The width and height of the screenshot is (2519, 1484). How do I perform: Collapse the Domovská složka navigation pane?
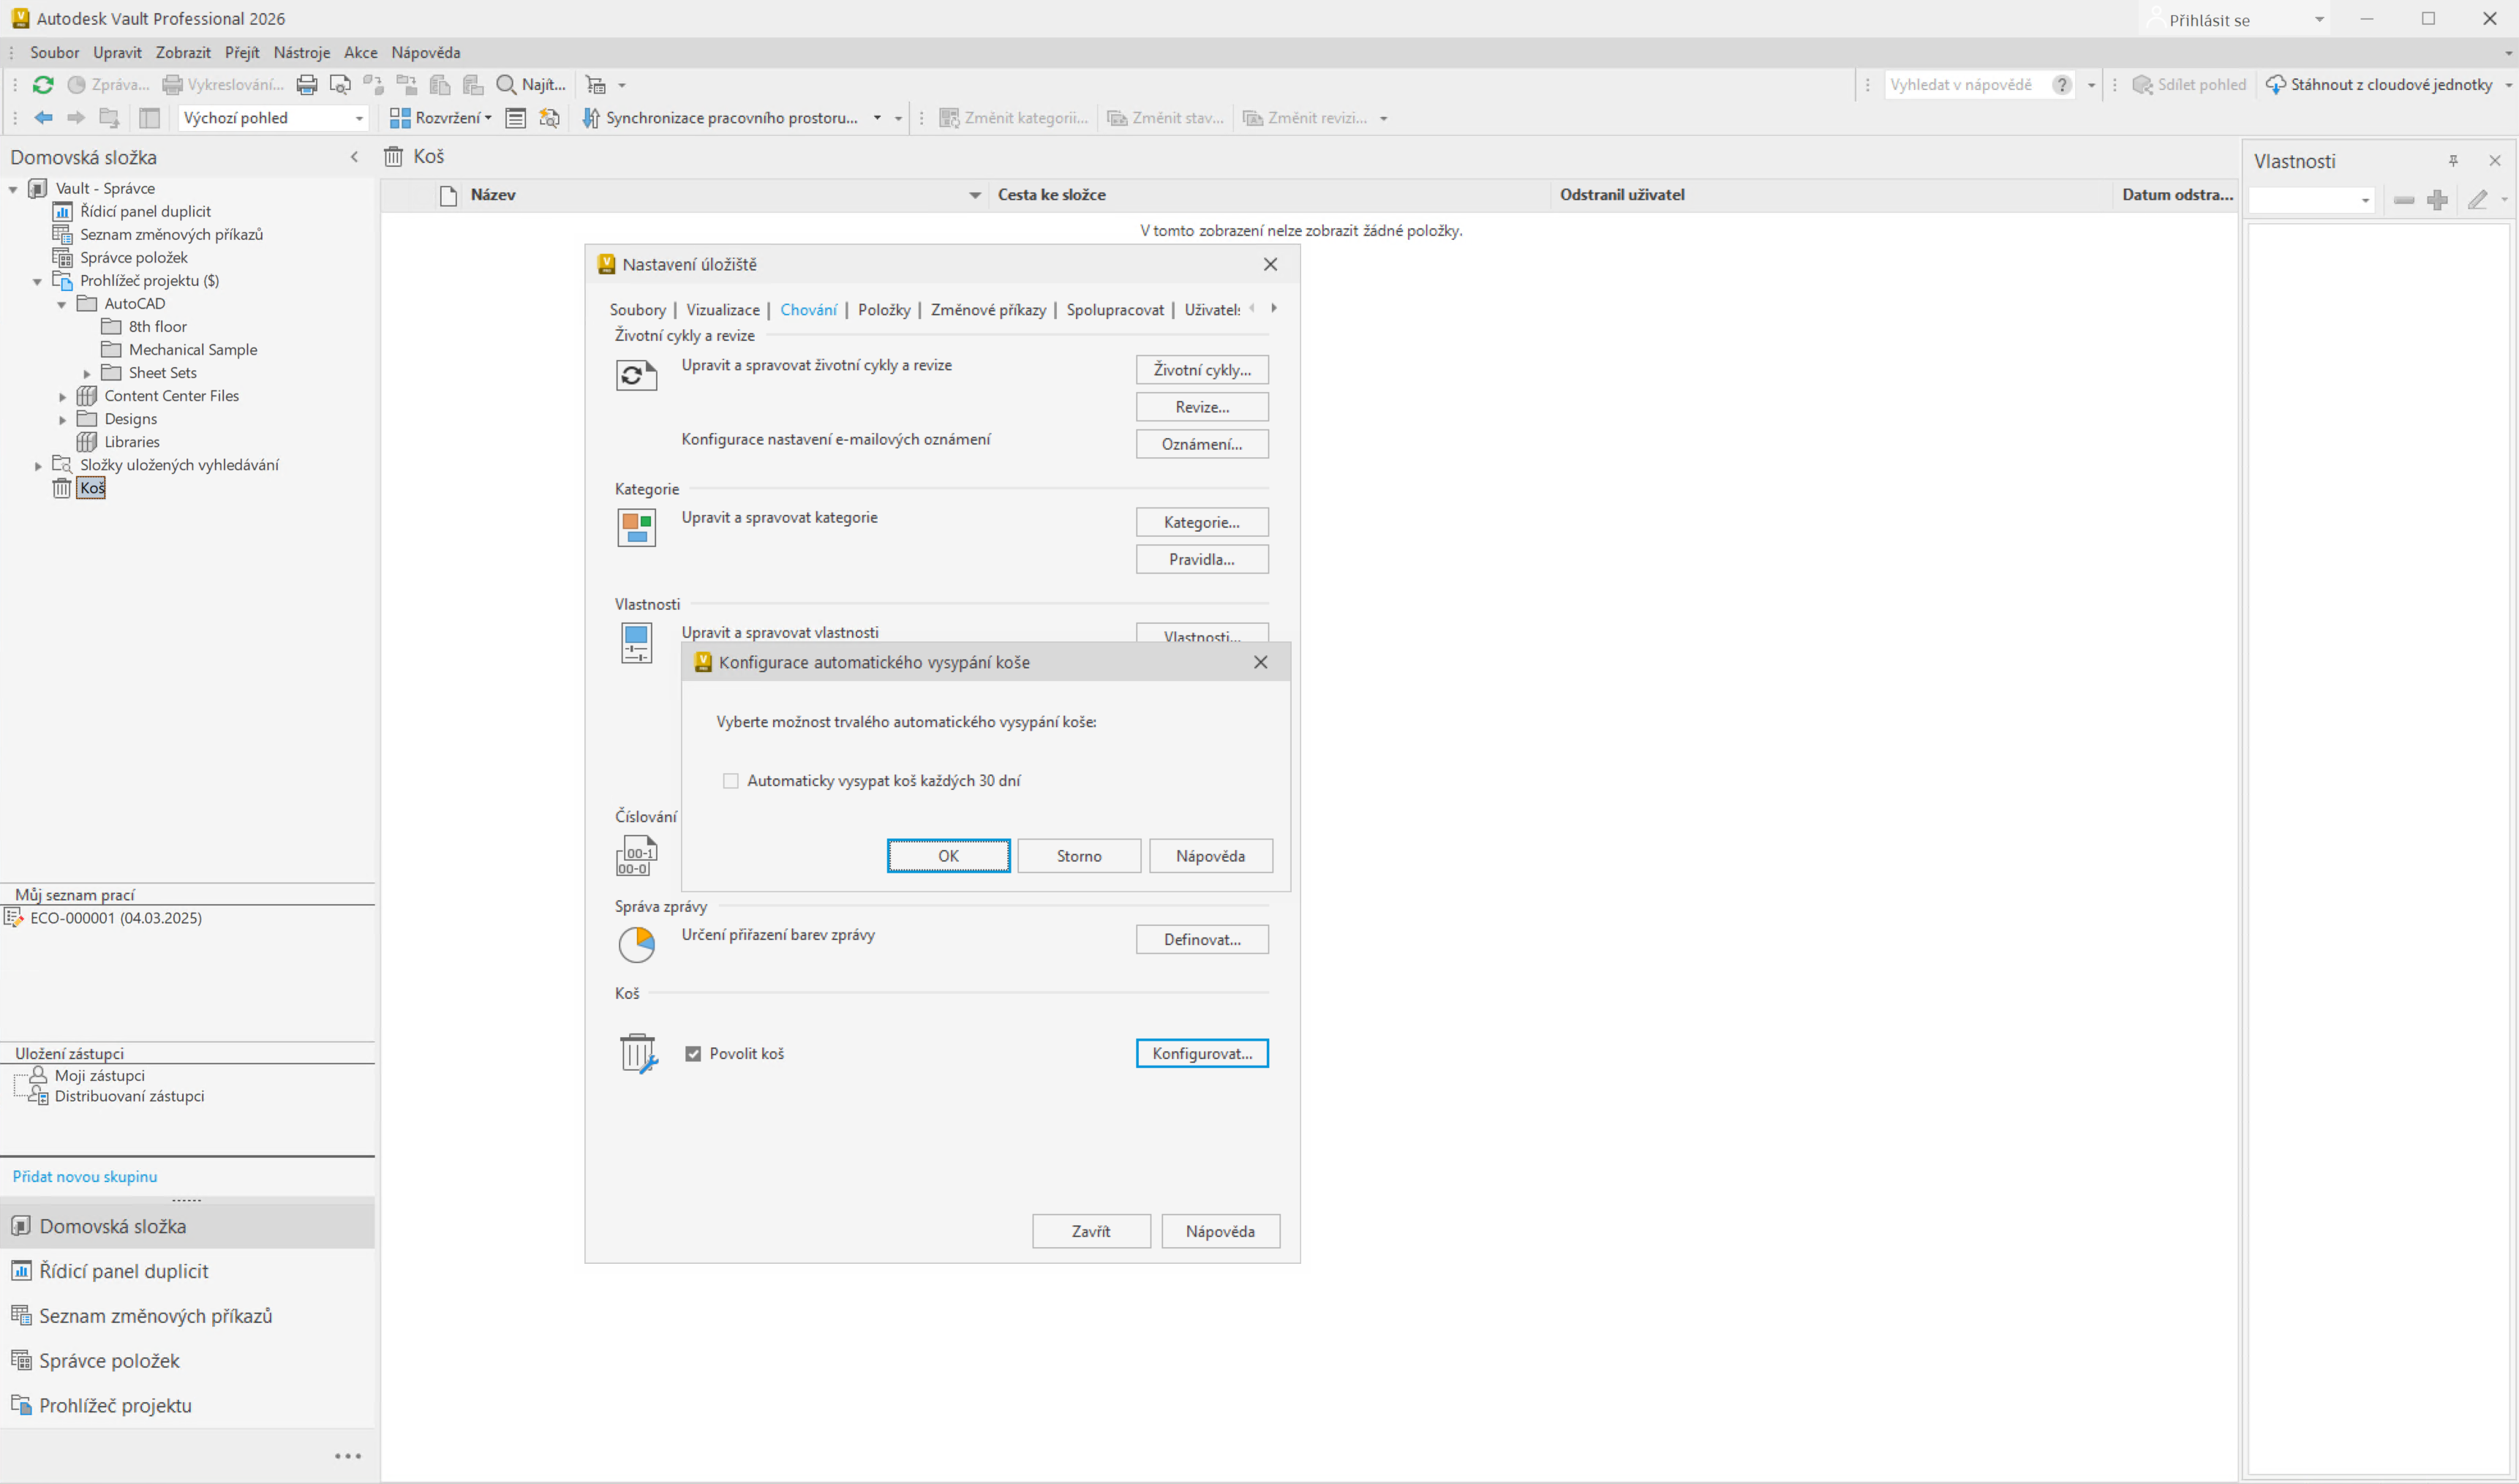tap(354, 157)
